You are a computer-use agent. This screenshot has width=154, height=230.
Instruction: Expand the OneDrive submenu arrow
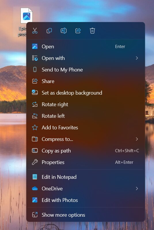coord(137,189)
